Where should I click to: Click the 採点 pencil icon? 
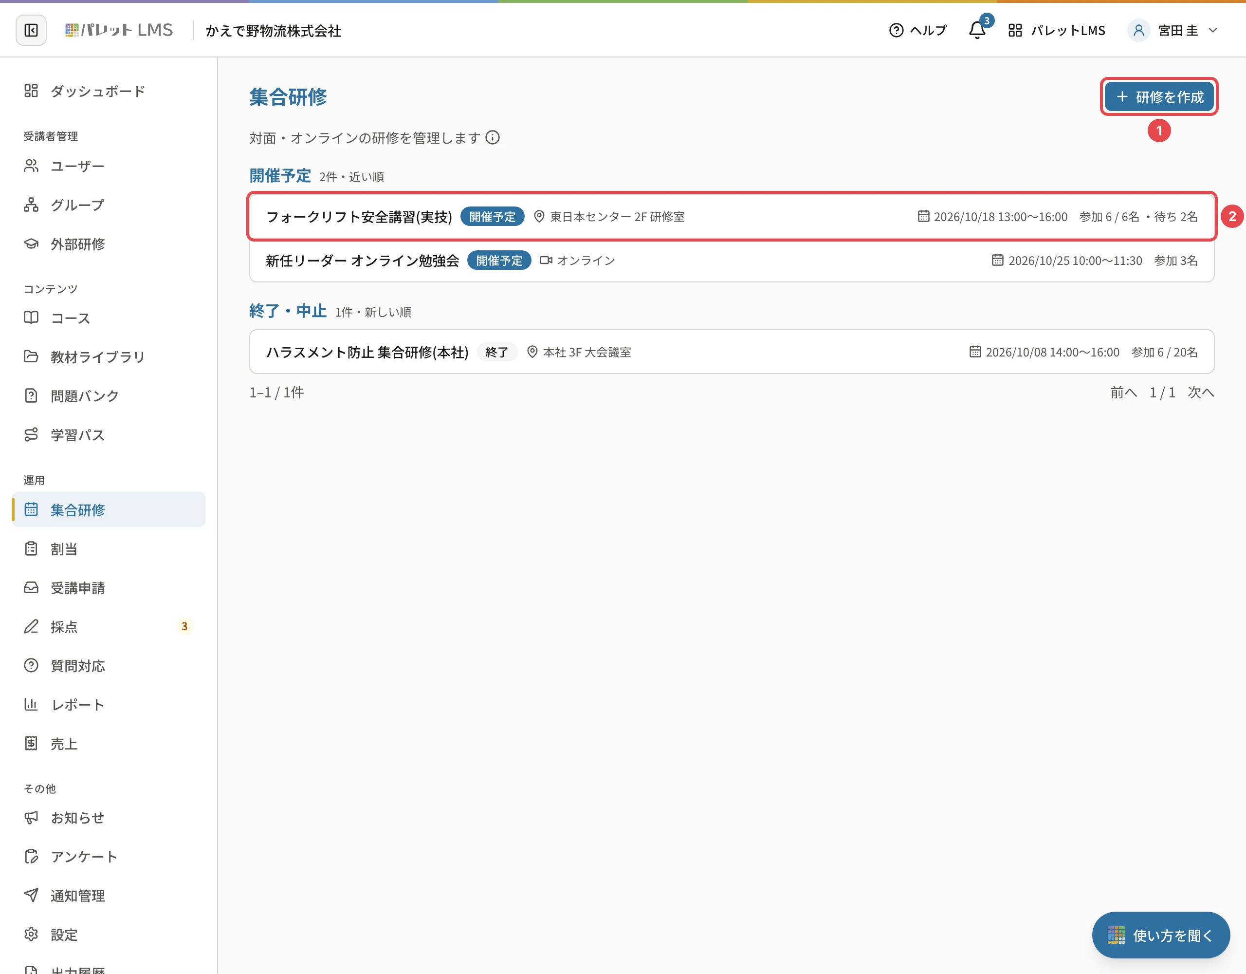31,626
